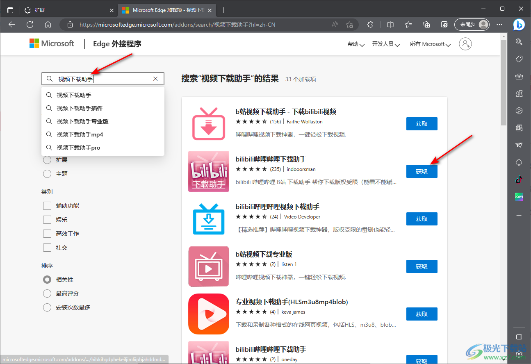Select the 扩展 radio filter
Viewport: 531px width, 364px height.
point(47,160)
